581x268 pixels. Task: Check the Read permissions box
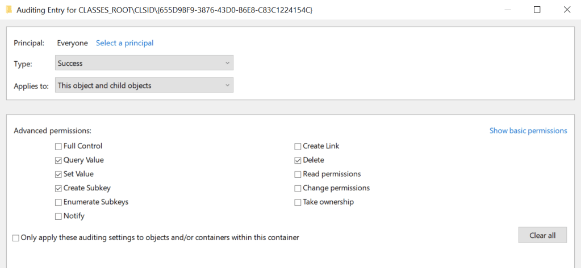[x=298, y=175]
